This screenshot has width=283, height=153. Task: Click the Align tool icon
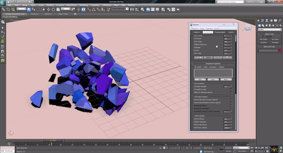137,9
